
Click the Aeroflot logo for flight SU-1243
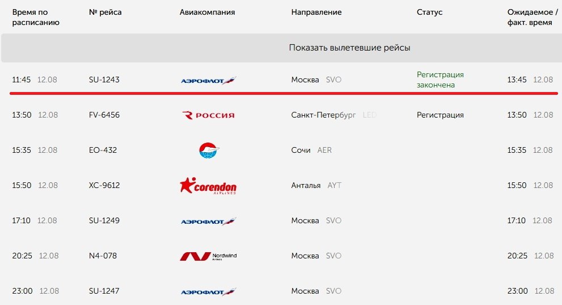pyautogui.click(x=208, y=81)
